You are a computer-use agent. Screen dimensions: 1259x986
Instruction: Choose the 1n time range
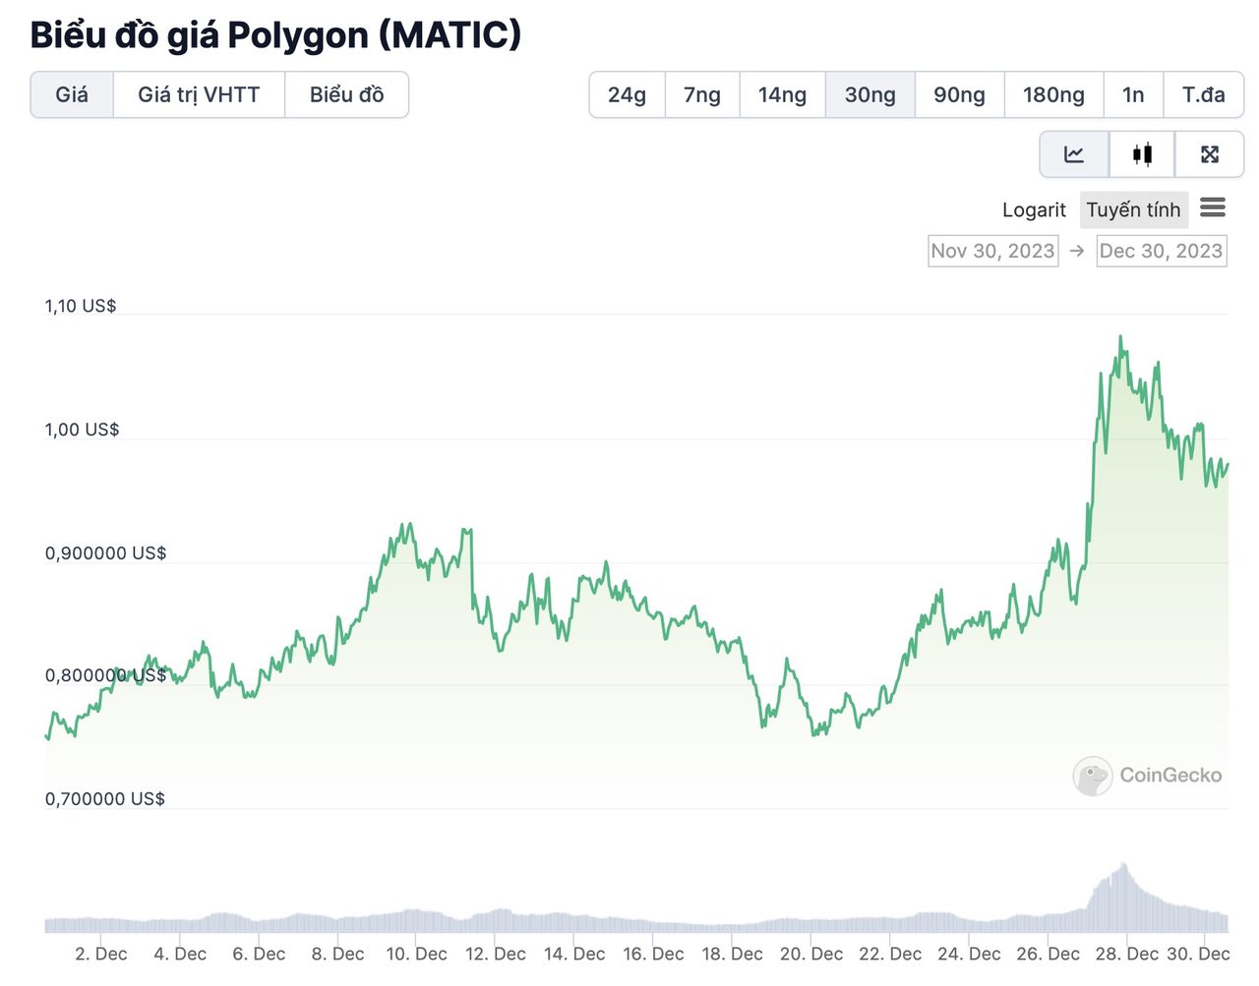[x=1133, y=94]
